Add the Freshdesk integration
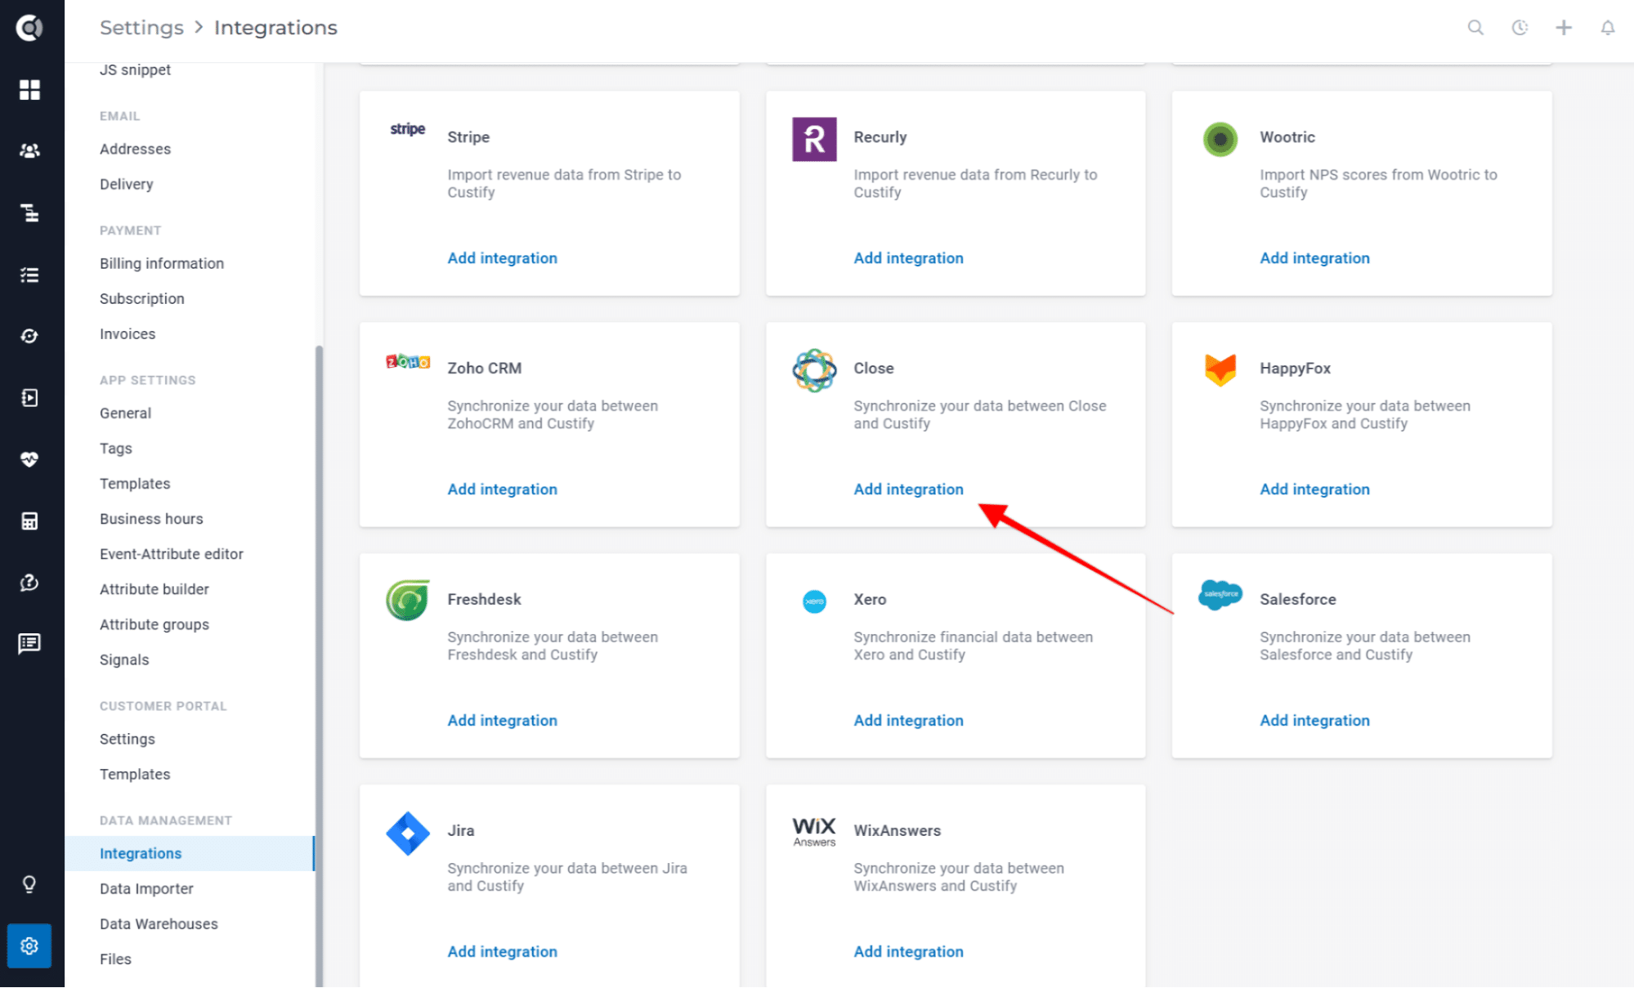Screen dimensions: 1634x988 click(x=502, y=721)
